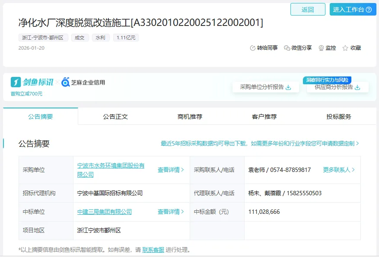Select the 客户推荐 tab
The height and width of the screenshot is (257, 379).
coord(264,117)
